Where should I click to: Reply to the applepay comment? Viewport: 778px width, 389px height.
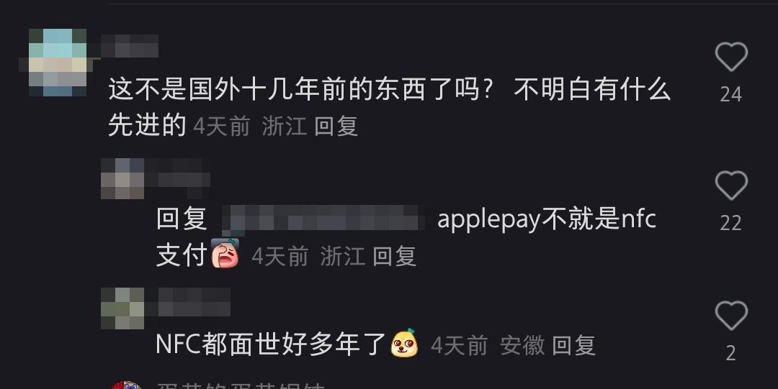click(394, 256)
